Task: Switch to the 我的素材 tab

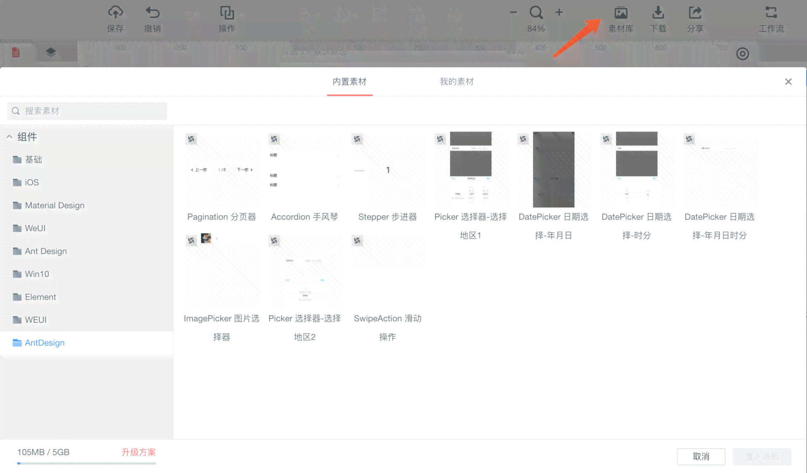Action: tap(457, 82)
